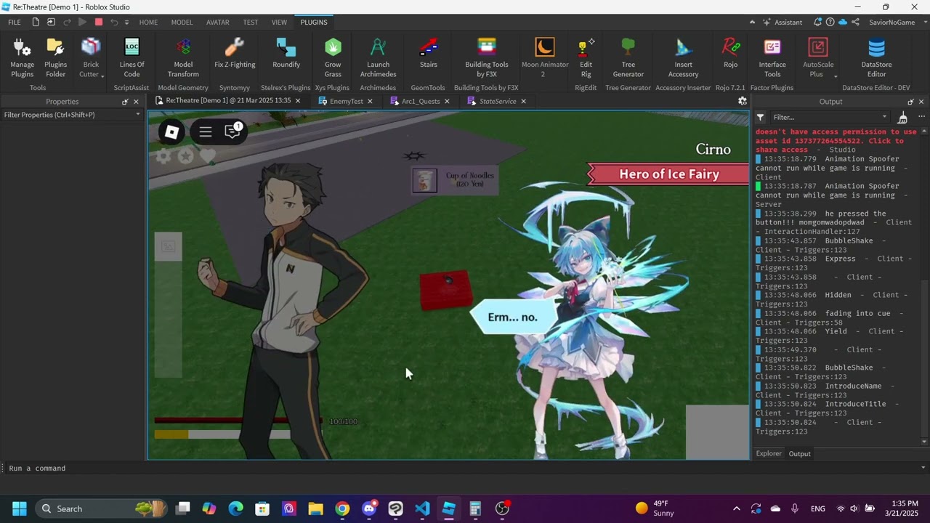Open Windows Start menu
The height and width of the screenshot is (523, 930).
[19, 508]
